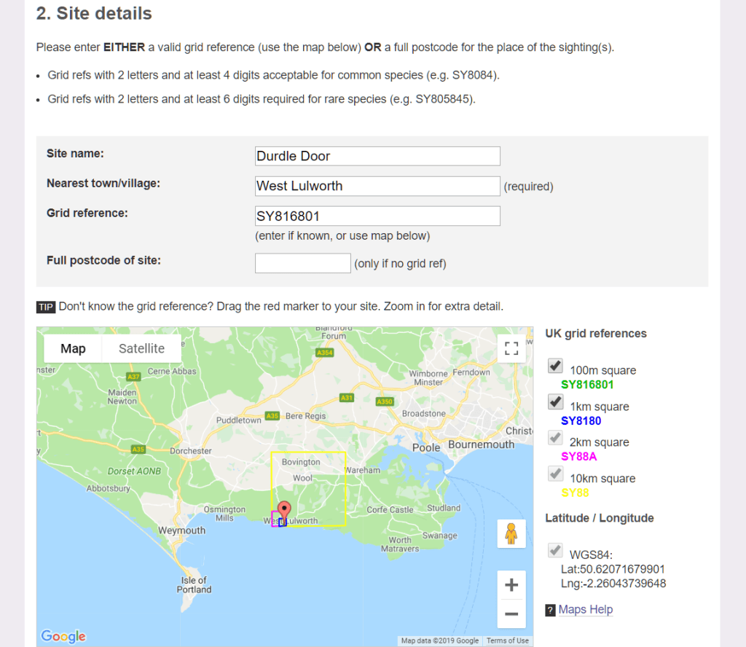Enter fullscreen mode on the map
Image resolution: width=746 pixels, height=647 pixels.
(511, 348)
